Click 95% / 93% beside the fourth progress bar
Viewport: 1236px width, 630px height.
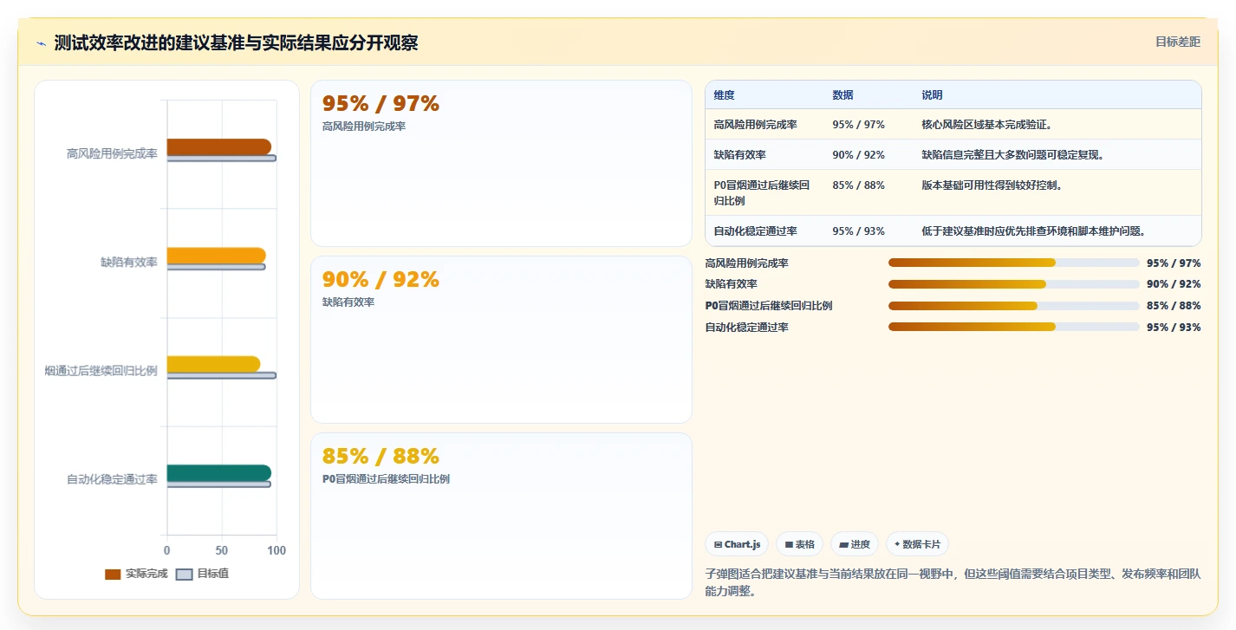1174,328
